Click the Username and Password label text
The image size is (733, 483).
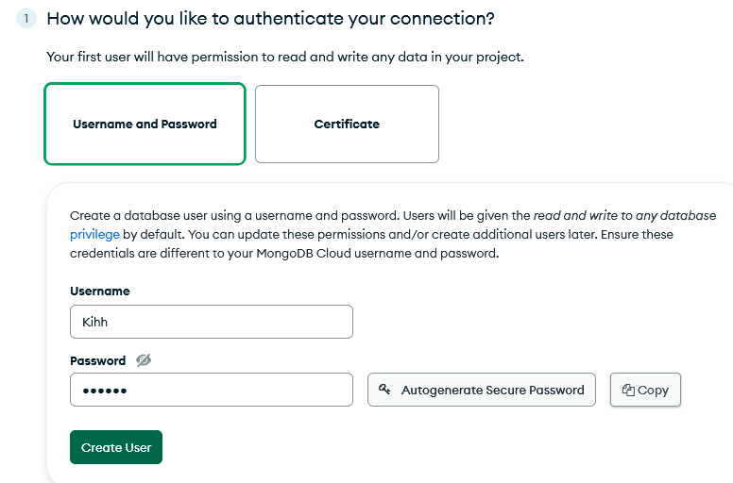pos(145,125)
